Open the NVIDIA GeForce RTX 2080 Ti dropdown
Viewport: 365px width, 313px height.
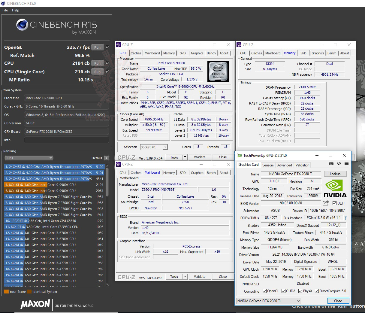[298, 301]
